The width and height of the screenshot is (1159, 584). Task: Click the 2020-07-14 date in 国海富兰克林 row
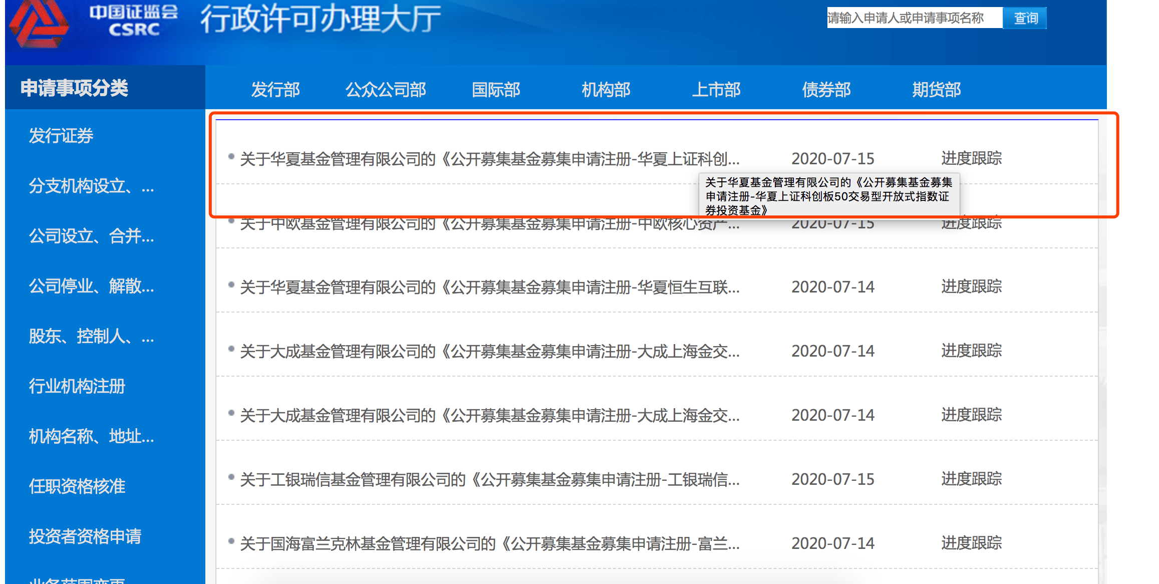pyautogui.click(x=833, y=543)
